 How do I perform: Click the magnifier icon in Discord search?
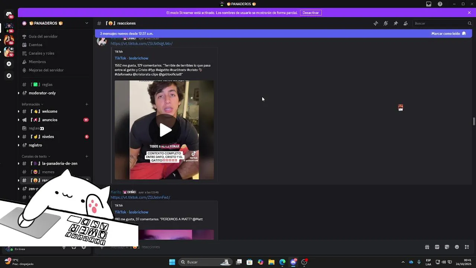[469, 23]
